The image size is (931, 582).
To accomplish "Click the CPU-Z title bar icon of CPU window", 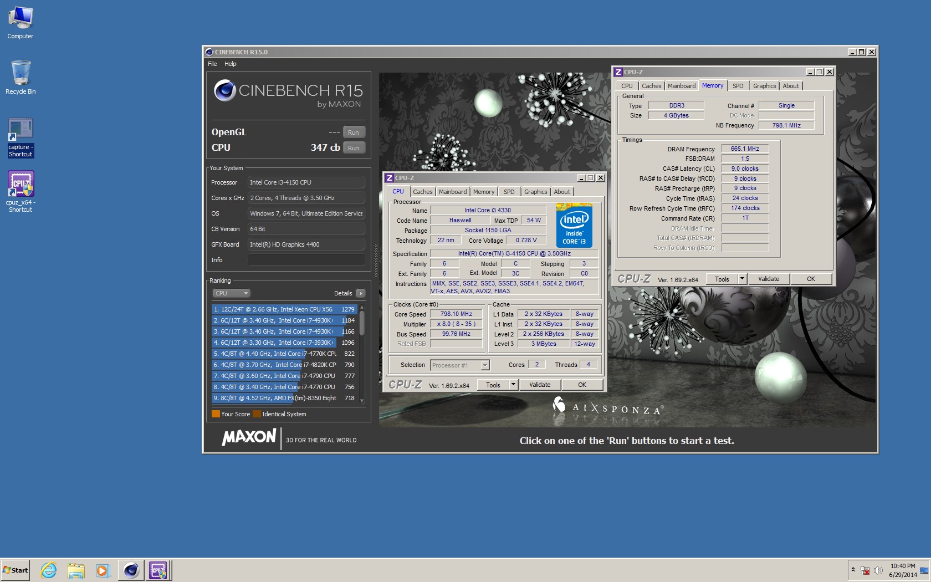I will [x=390, y=178].
